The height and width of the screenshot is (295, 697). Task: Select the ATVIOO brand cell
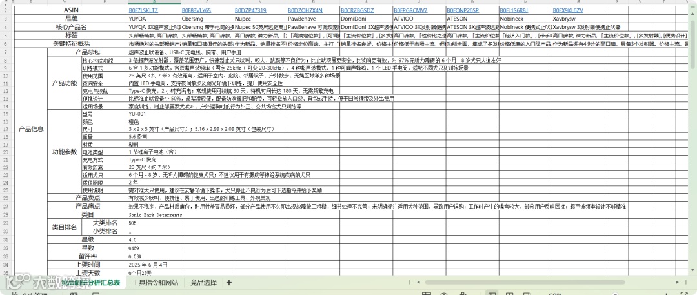[x=419, y=19]
